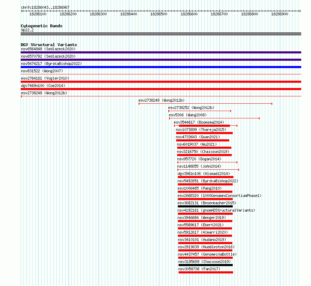Click the blue bar under nsv5474217

tap(161, 67)
